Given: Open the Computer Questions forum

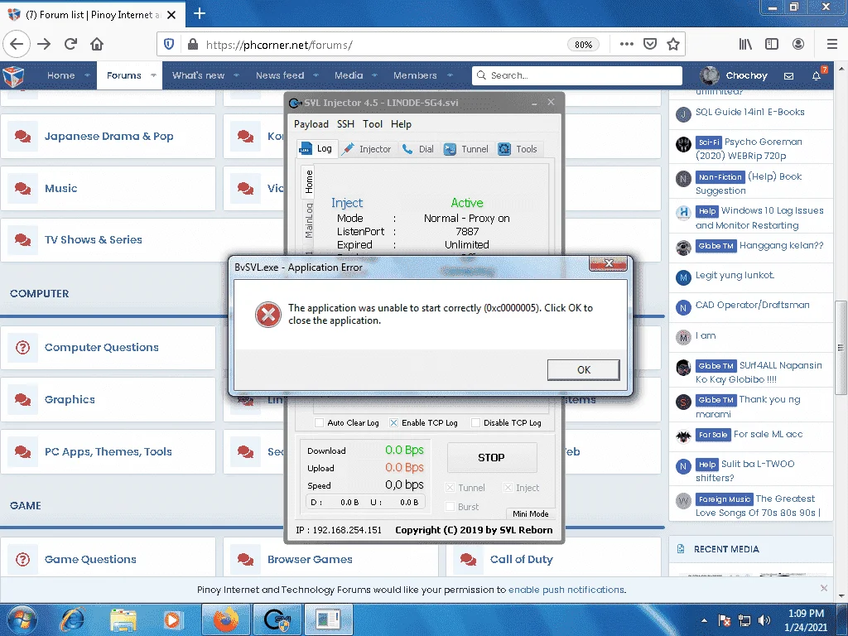Looking at the screenshot, I should click(101, 347).
